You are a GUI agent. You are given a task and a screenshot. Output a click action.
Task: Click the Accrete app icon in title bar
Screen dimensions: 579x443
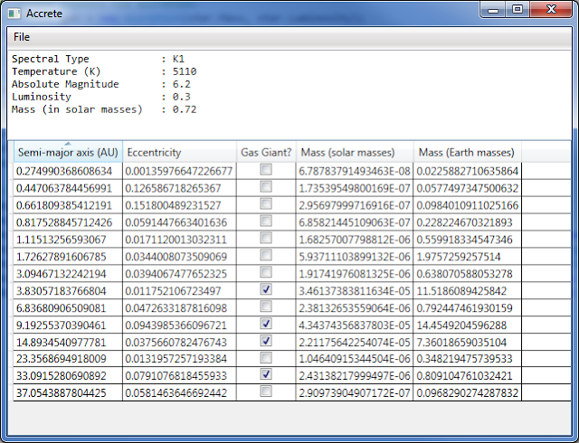[x=14, y=14]
